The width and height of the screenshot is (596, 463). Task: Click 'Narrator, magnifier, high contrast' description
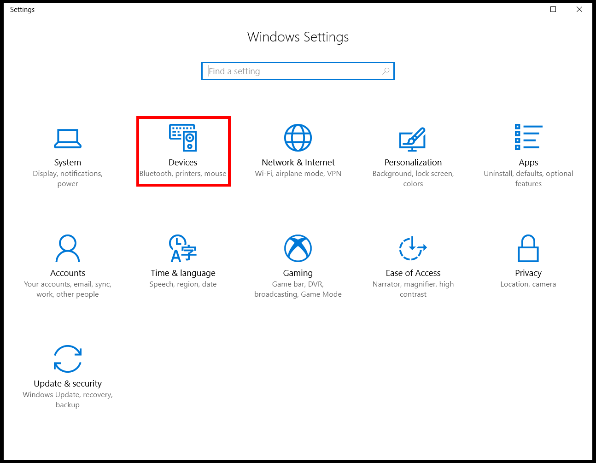[413, 289]
